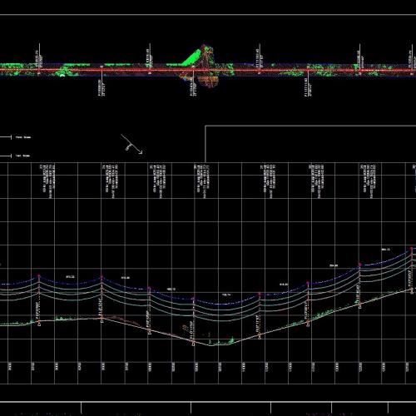Click inside the large empty rectangle frame
Viewport: 416px width, 416px height.
click(x=310, y=144)
